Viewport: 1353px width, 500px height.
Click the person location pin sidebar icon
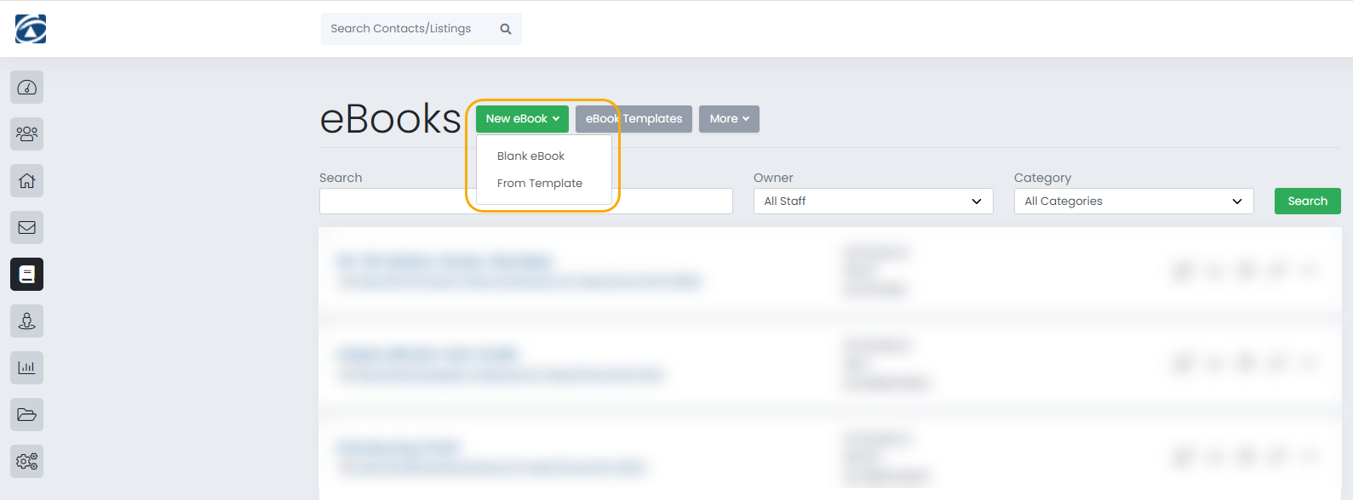pyautogui.click(x=27, y=321)
